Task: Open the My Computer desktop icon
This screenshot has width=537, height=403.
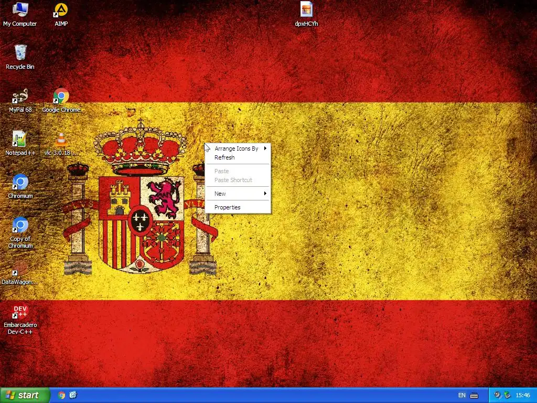Action: tap(20, 14)
